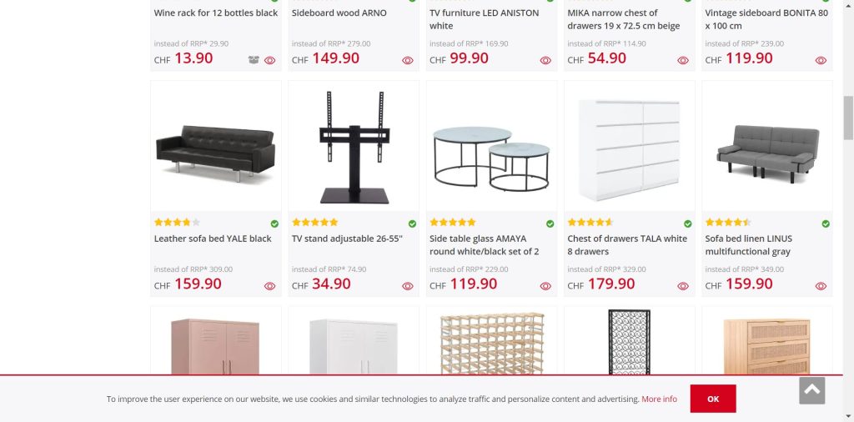Click the gift set icon beside wine rack price
This screenshot has width=854, height=422.
254,60
